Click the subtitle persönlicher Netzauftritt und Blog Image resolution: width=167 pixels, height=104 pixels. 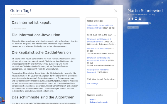click(141, 14)
